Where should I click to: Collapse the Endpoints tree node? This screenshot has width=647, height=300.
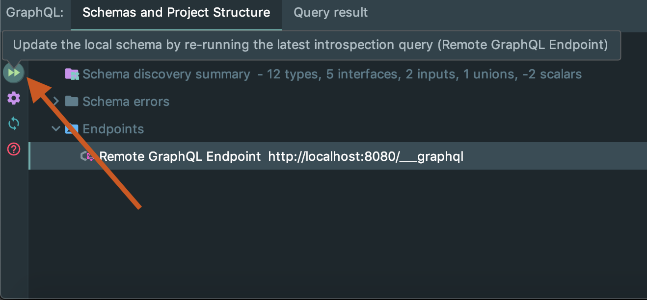tap(56, 129)
